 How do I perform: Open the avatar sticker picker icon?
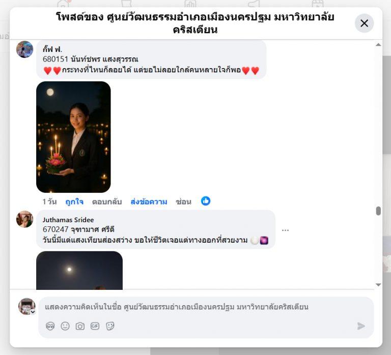pos(50,326)
